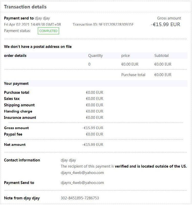
Task: Open the djayrx_4web@yahoo.com email under Contact information
Action: point(82,173)
